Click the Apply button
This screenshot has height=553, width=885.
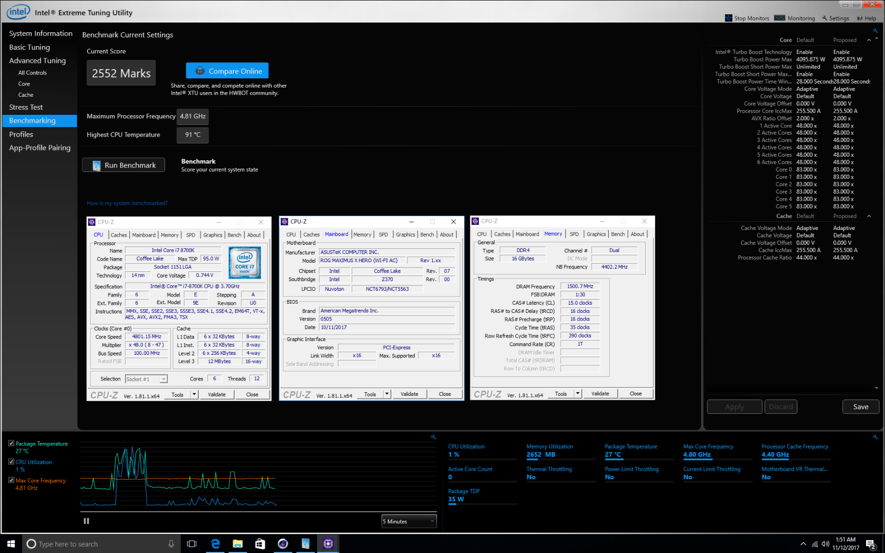[734, 407]
